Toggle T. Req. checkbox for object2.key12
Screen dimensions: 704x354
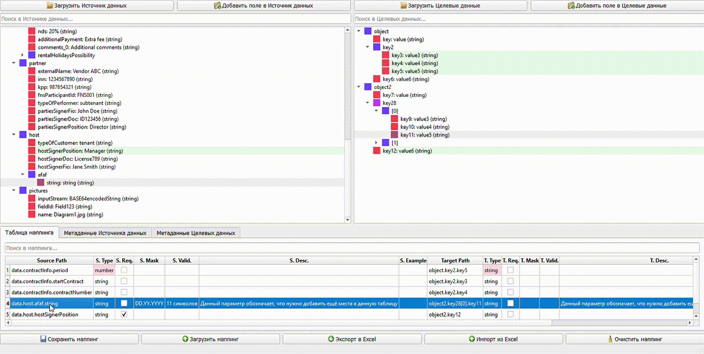pos(510,314)
